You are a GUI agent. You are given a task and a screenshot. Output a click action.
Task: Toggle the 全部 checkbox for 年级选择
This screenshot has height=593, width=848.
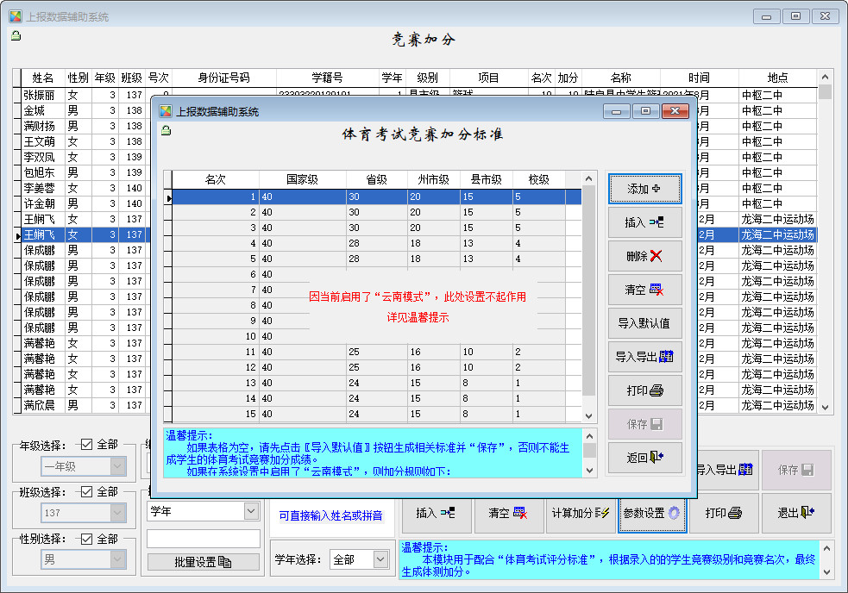click(86, 445)
